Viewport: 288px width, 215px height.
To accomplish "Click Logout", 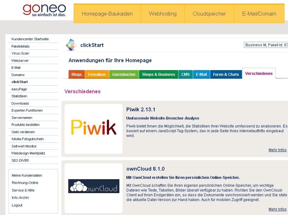I will 17,205.
